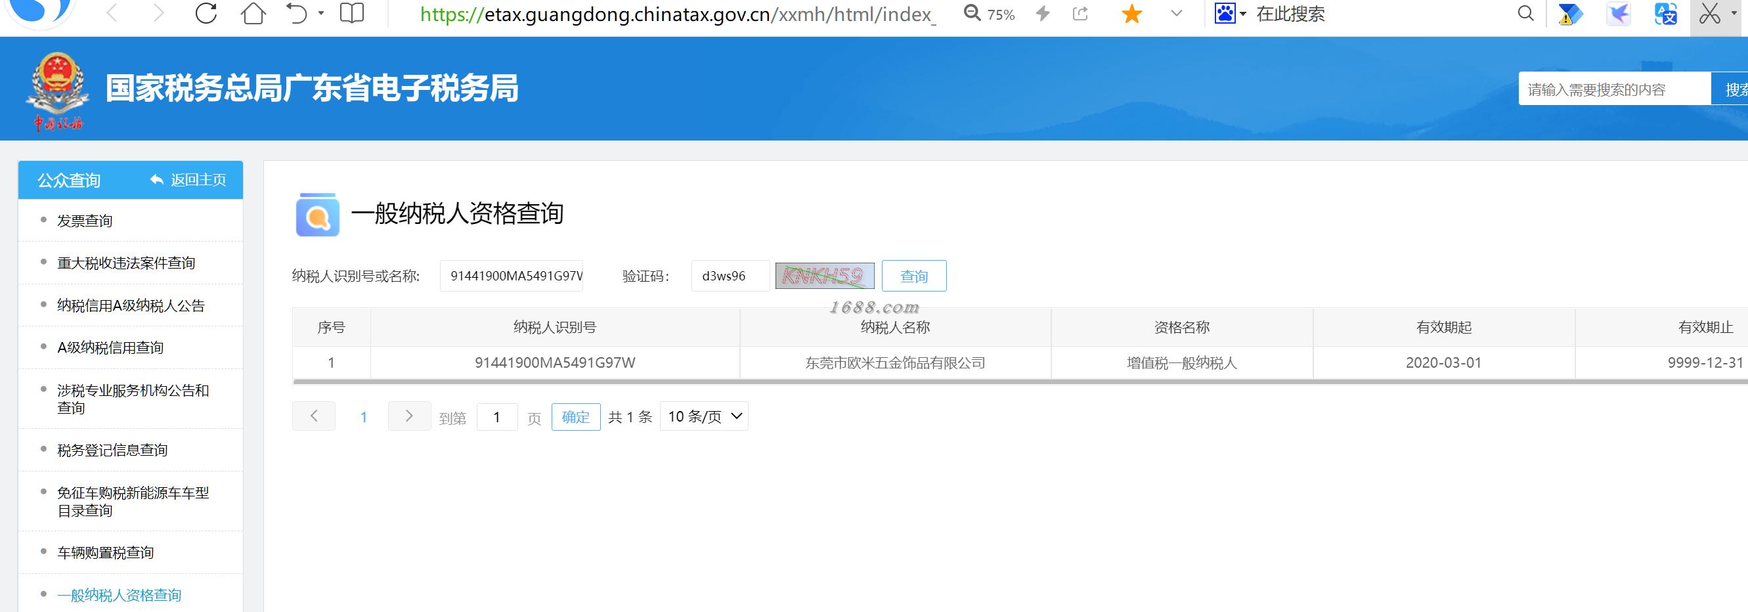Click the share page icon
This screenshot has width=1748, height=612.
[x=1080, y=14]
